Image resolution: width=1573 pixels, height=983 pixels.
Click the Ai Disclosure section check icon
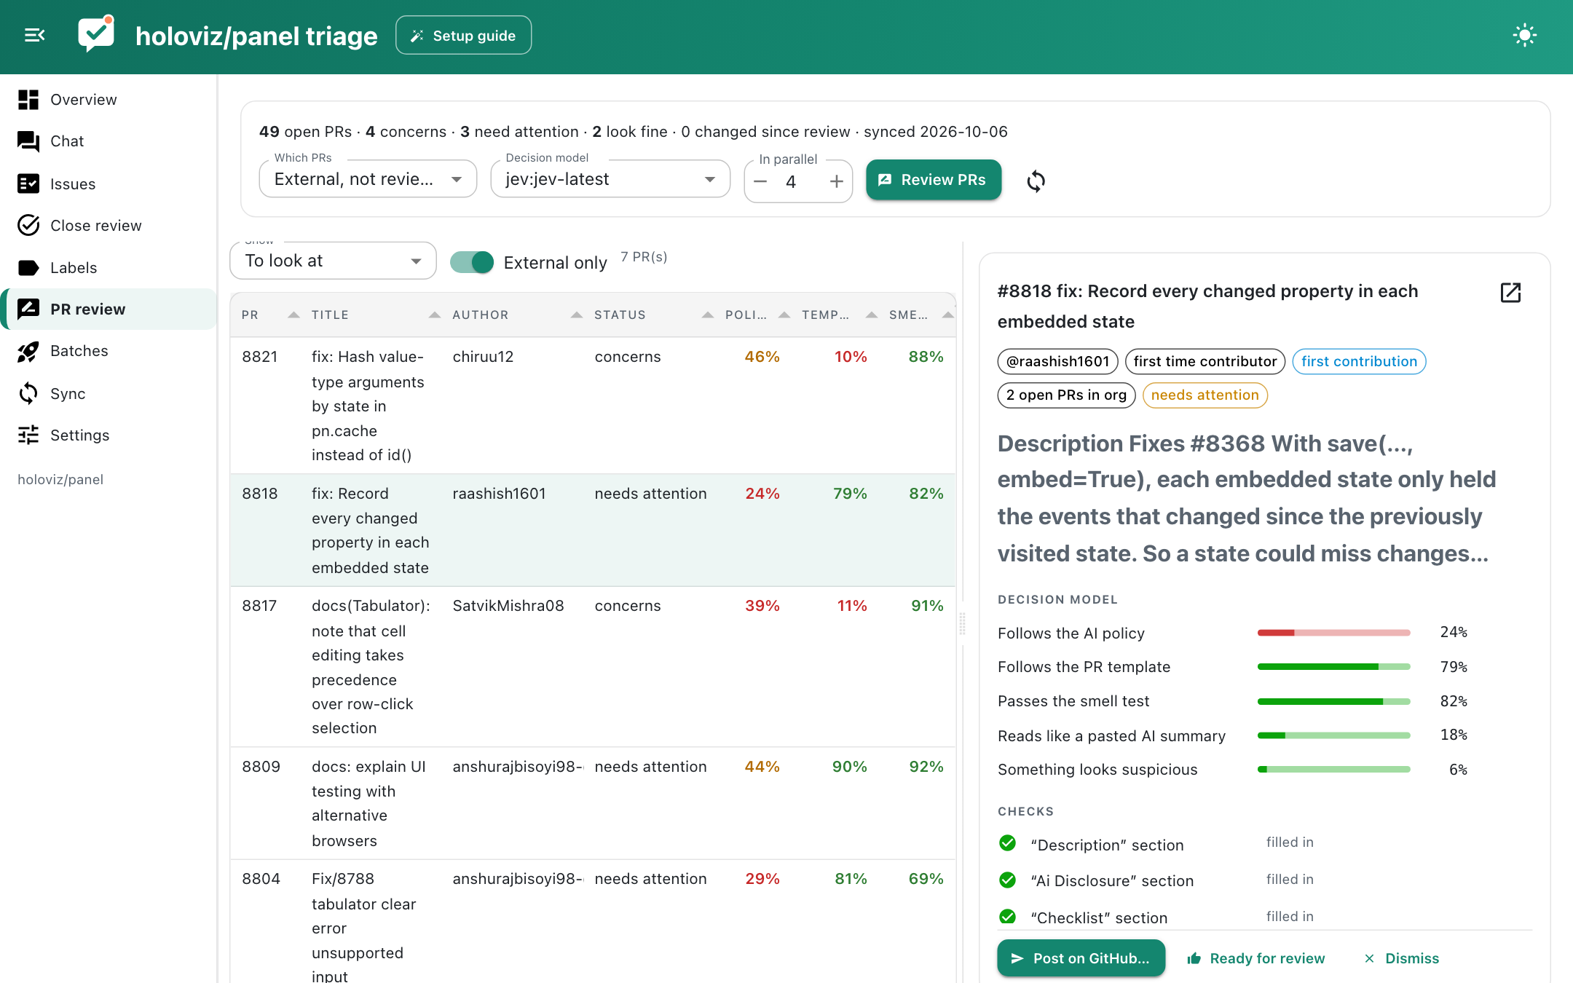[x=1007, y=880]
